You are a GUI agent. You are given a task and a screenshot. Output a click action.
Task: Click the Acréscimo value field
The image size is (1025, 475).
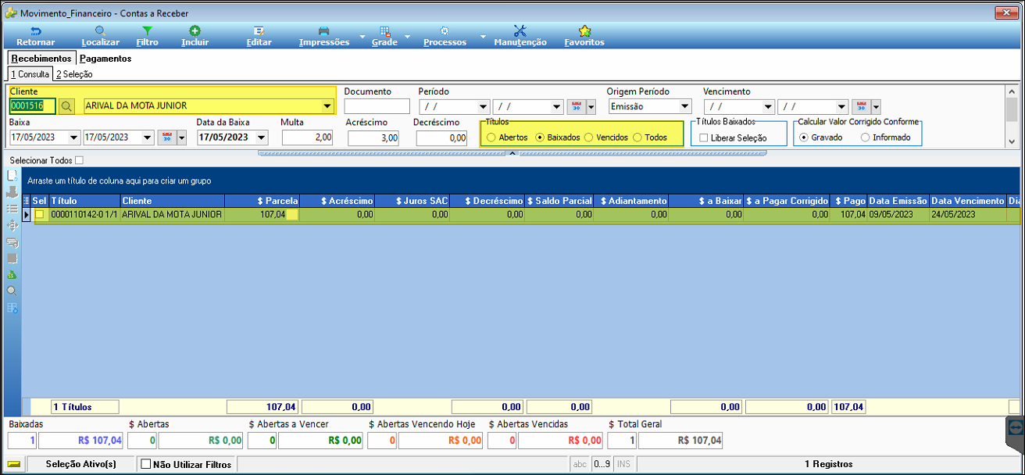374,137
